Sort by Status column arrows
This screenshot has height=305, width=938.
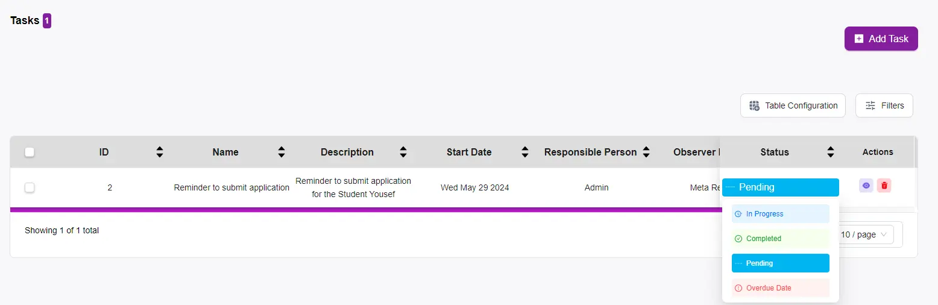[831, 152]
